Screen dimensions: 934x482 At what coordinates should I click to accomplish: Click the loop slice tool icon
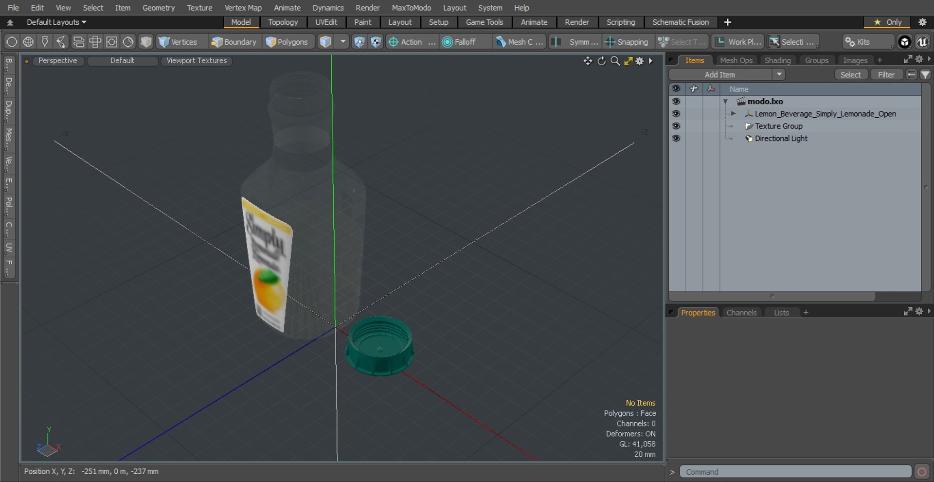click(78, 42)
